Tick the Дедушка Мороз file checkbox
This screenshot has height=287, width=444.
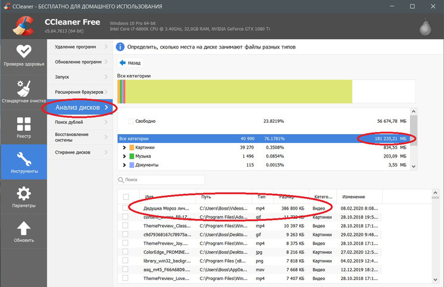(x=126, y=207)
